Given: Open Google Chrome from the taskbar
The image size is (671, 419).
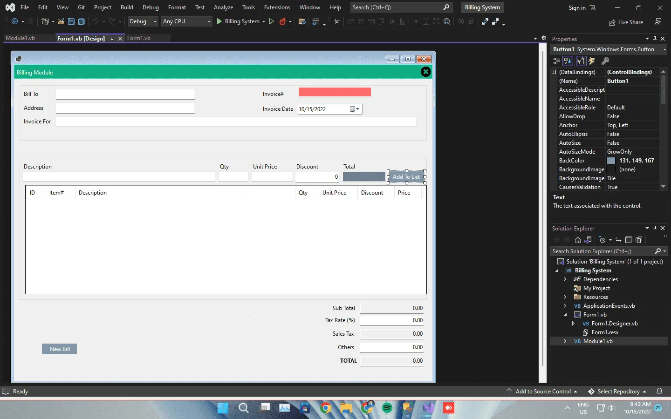Looking at the screenshot, I should (326, 408).
